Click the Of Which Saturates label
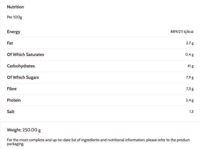The width and height of the screenshot is (200, 149). [25, 55]
